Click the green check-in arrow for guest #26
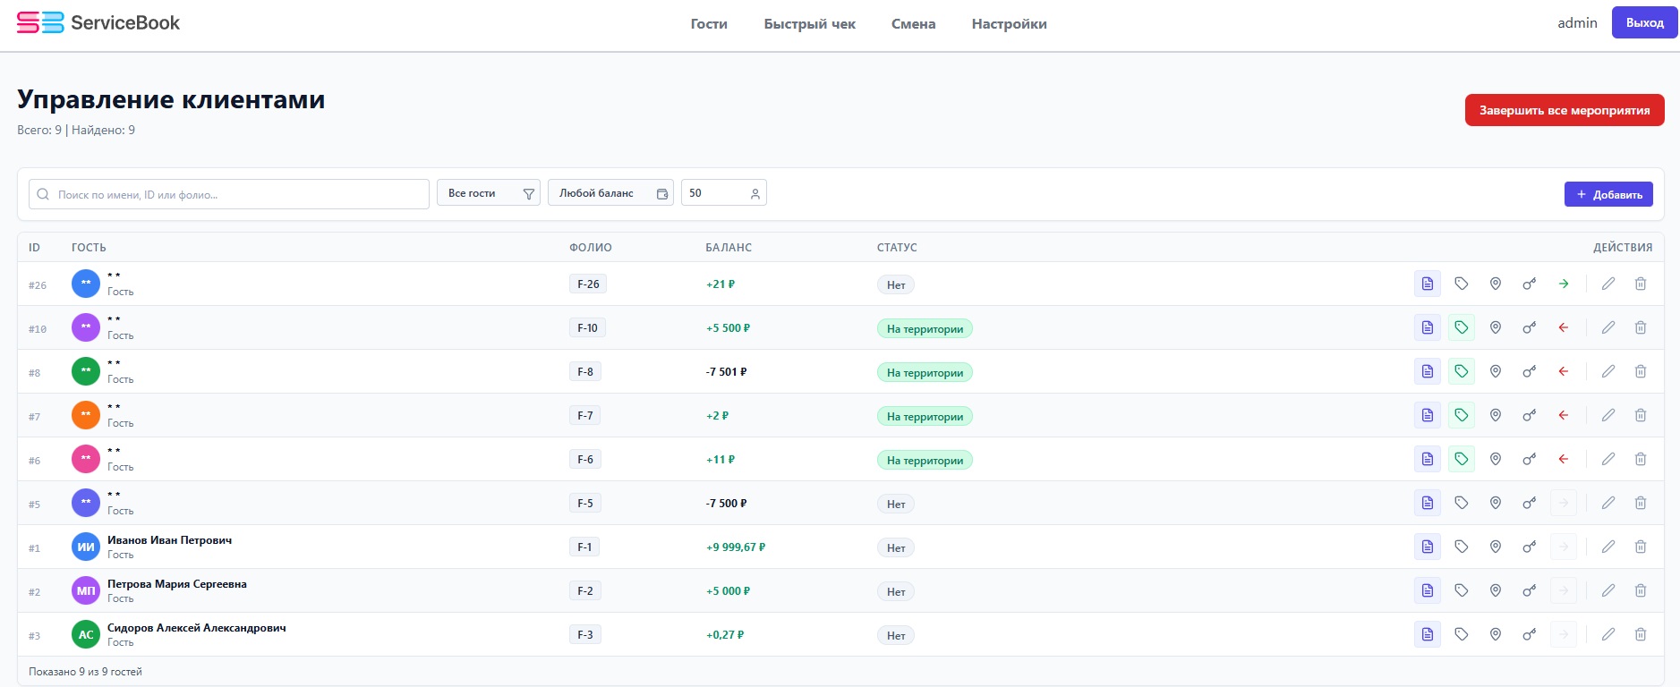Viewport: 1680px width, 687px height. point(1564,284)
